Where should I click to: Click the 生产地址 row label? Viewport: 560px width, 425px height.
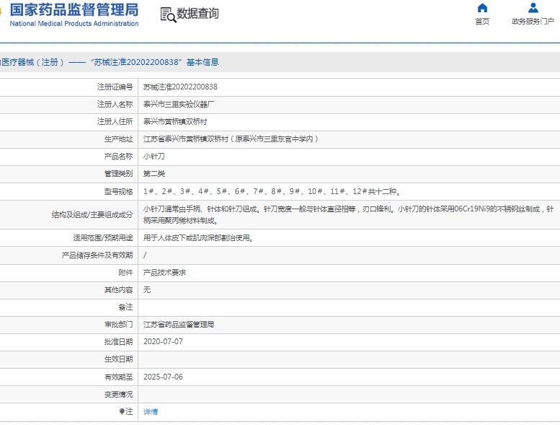tap(118, 139)
